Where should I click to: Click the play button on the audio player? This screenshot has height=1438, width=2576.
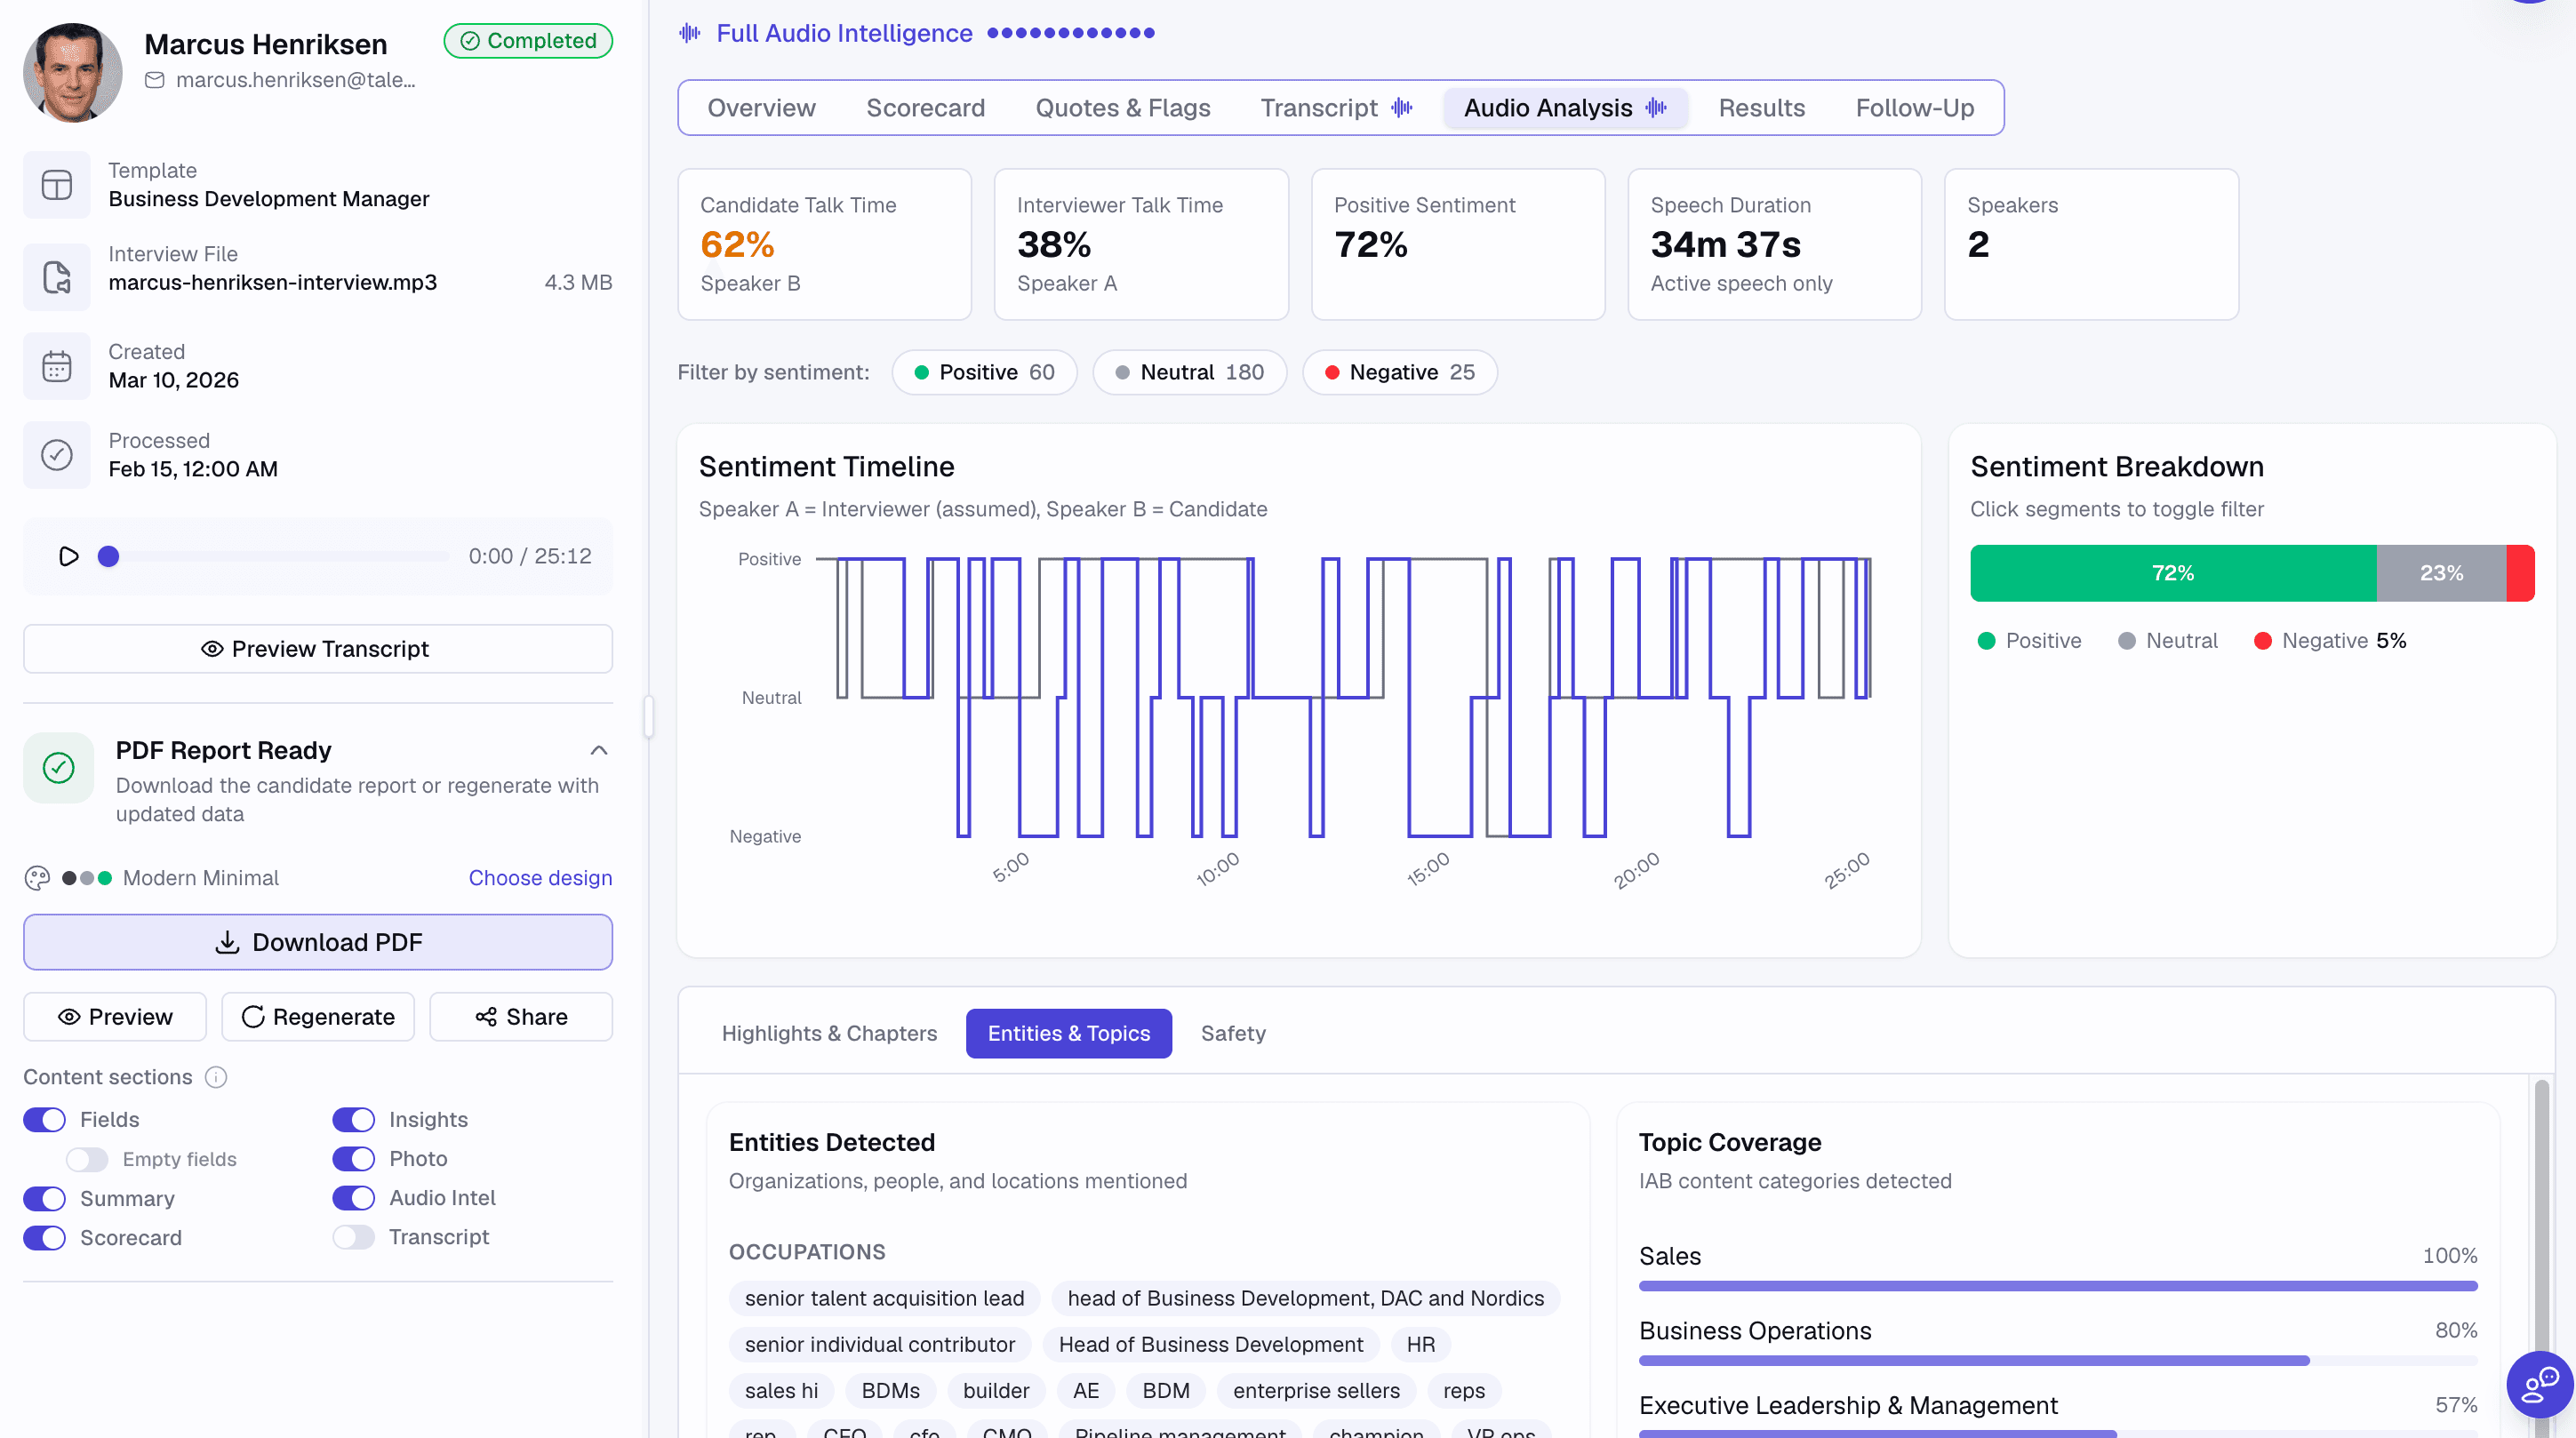point(68,556)
